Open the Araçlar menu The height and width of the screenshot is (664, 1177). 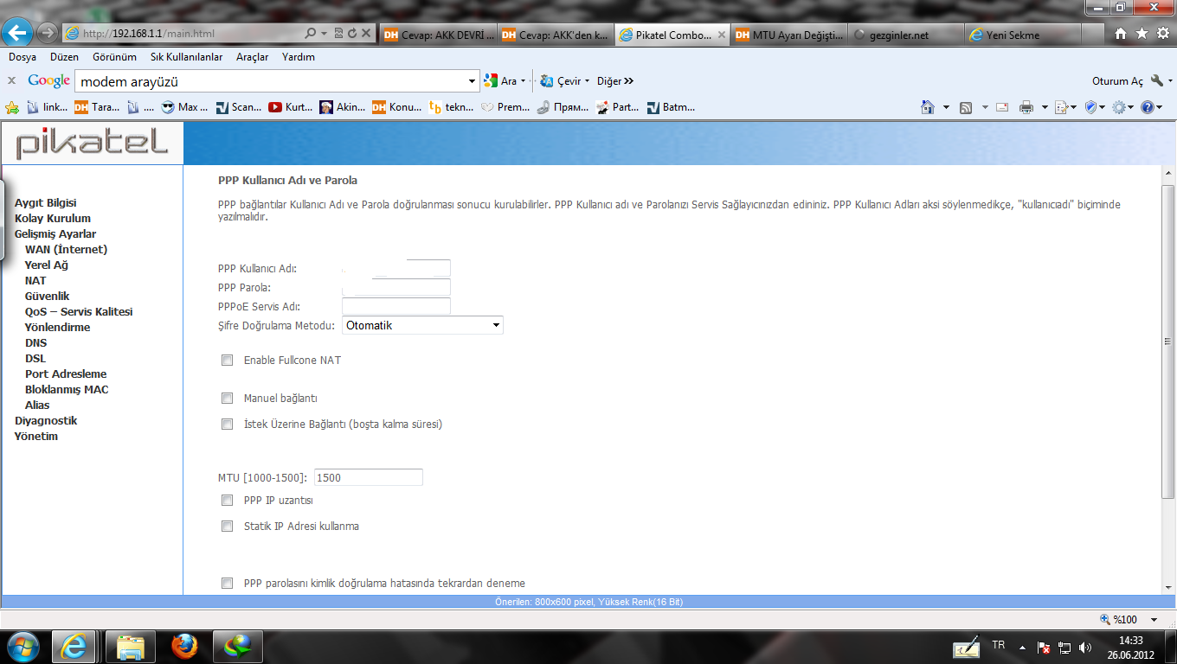(x=252, y=57)
